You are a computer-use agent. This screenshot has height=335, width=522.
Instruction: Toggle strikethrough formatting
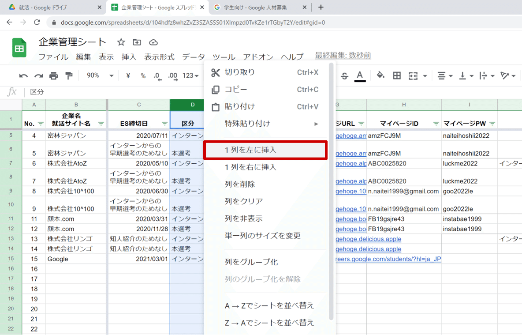(x=345, y=76)
